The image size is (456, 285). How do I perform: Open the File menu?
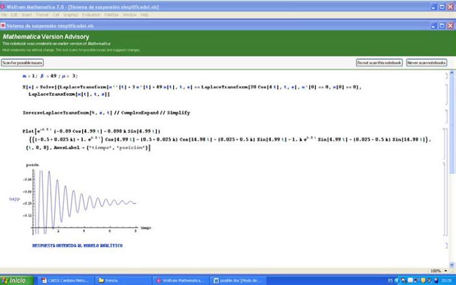point(4,15)
